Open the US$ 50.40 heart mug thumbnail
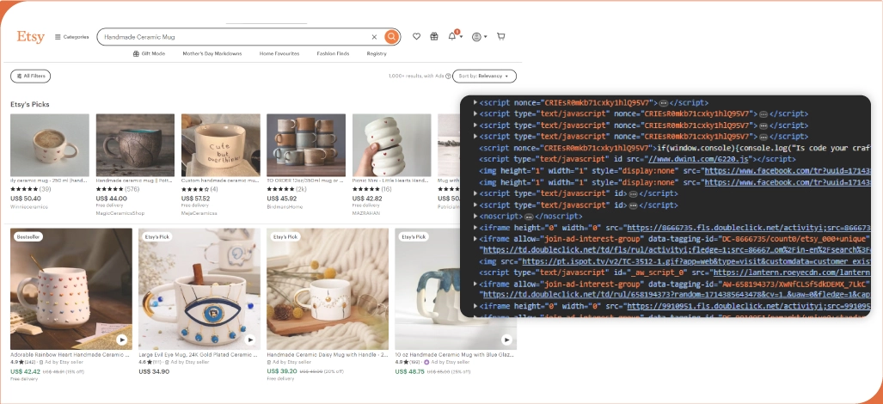This screenshot has height=404, width=883. (50, 145)
